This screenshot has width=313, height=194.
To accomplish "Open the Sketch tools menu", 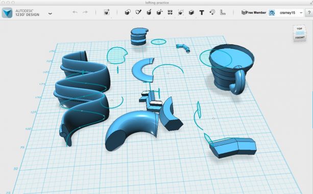I will (x=138, y=12).
